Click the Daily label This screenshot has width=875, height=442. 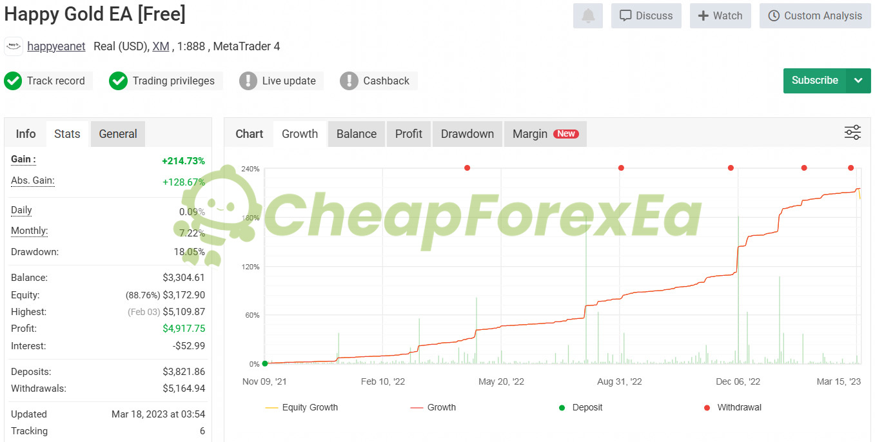point(21,210)
